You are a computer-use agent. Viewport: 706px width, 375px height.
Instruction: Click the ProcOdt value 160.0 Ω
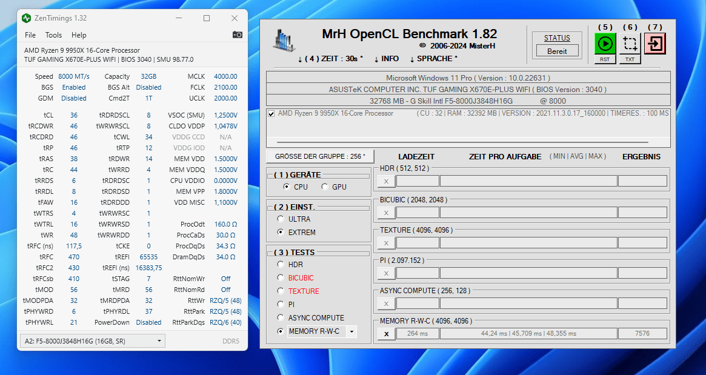225,224
